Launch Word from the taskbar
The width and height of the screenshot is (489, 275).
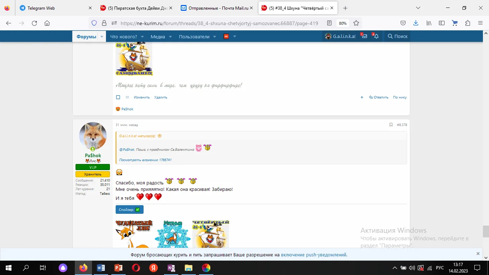coord(101,268)
